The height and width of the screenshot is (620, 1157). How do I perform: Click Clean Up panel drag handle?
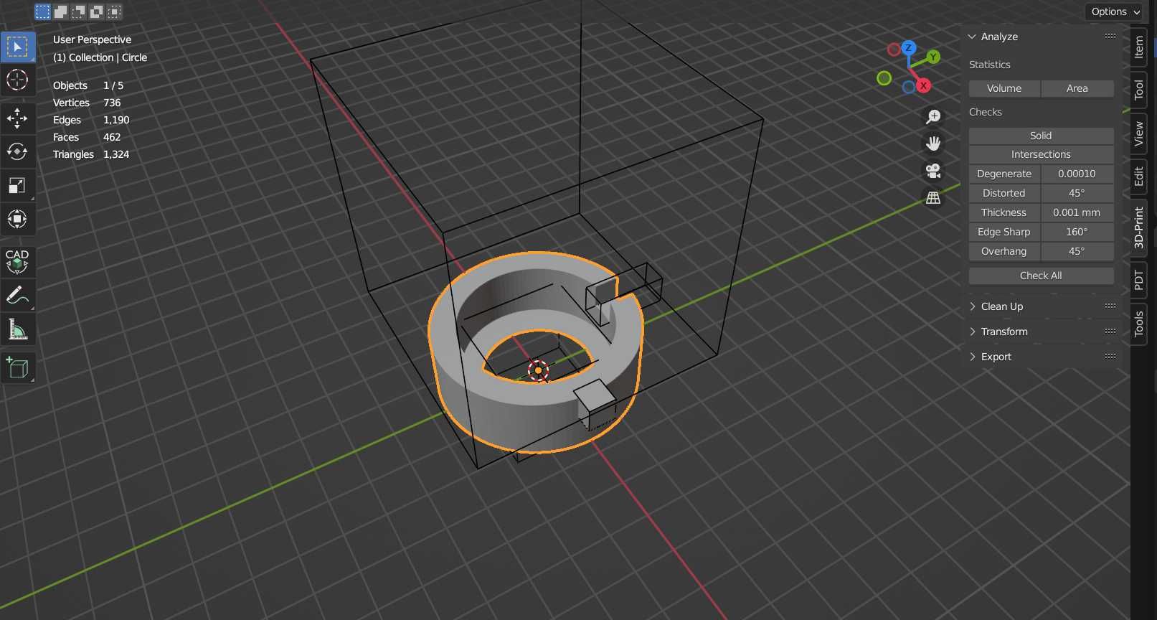(x=1110, y=306)
